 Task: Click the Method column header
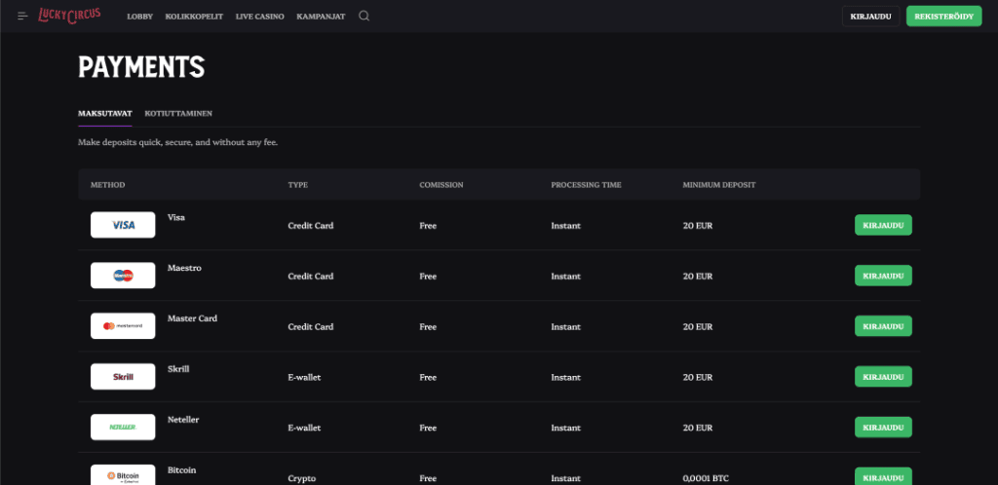coord(107,185)
